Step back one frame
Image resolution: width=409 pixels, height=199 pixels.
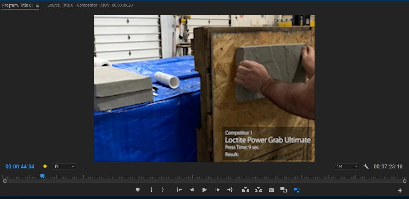tap(192, 190)
